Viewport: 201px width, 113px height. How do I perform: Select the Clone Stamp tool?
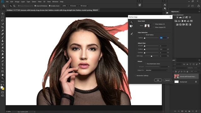point(3,41)
